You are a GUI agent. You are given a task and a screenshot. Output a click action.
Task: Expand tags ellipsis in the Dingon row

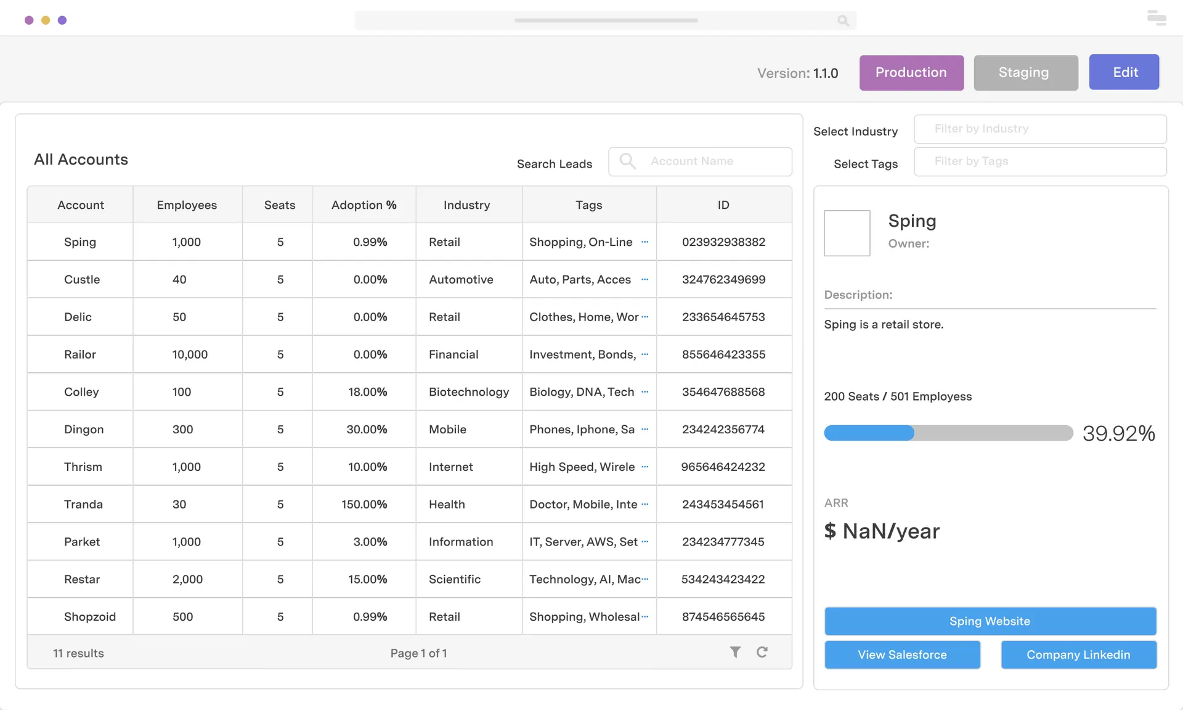pos(645,430)
